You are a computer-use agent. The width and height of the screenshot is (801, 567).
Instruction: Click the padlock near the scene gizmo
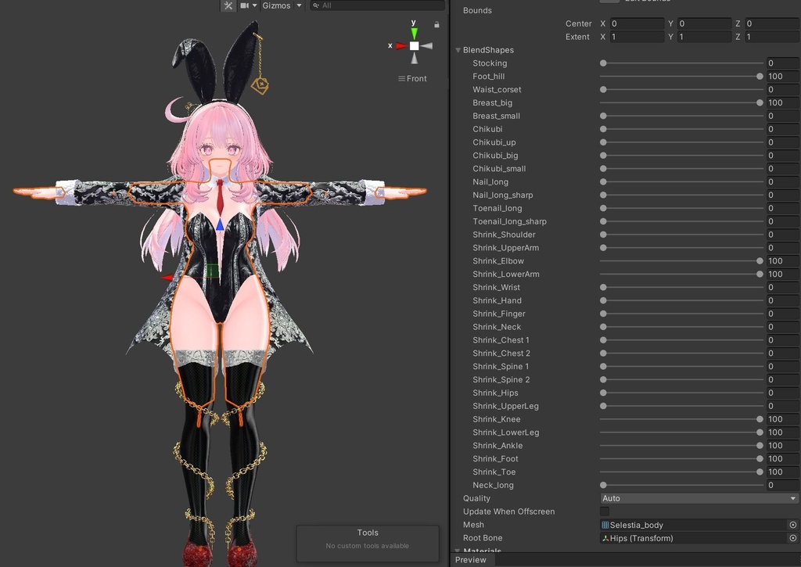coord(436,24)
